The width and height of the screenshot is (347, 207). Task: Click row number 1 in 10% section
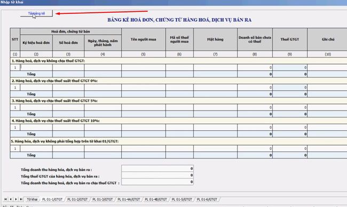coord(15,127)
